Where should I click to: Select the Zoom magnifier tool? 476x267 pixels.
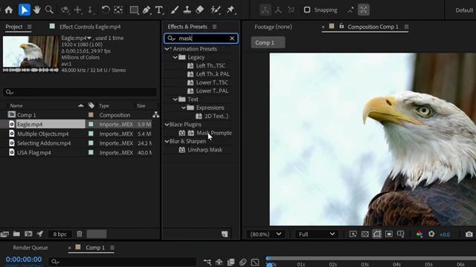coord(49,10)
